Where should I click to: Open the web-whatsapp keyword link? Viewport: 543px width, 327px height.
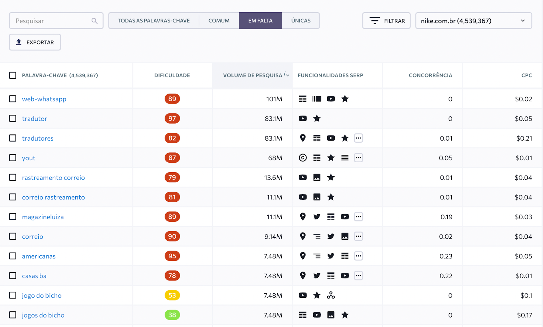point(44,99)
